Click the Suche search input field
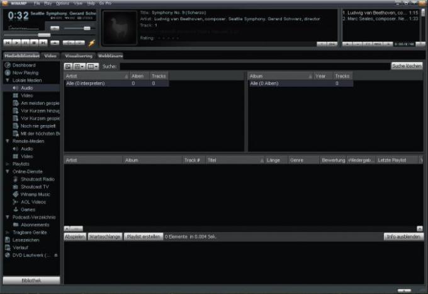 tap(255, 66)
